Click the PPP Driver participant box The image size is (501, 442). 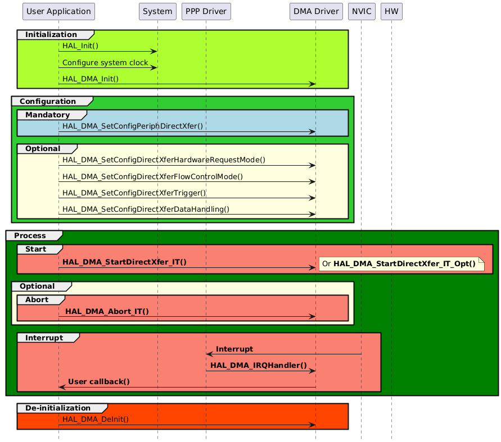coord(206,11)
